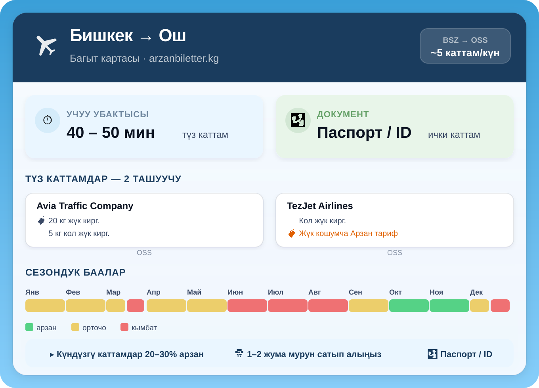Click the orange baggage icon on the TezJet card
Image resolution: width=539 pixels, height=388 pixels.
(292, 233)
